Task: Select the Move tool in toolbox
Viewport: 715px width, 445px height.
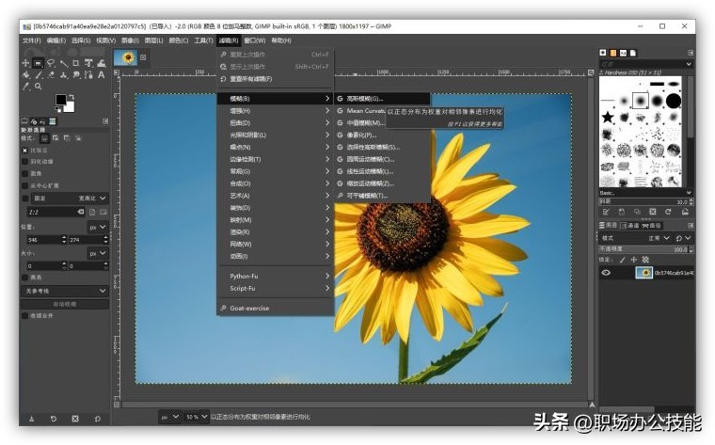Action: [25, 63]
